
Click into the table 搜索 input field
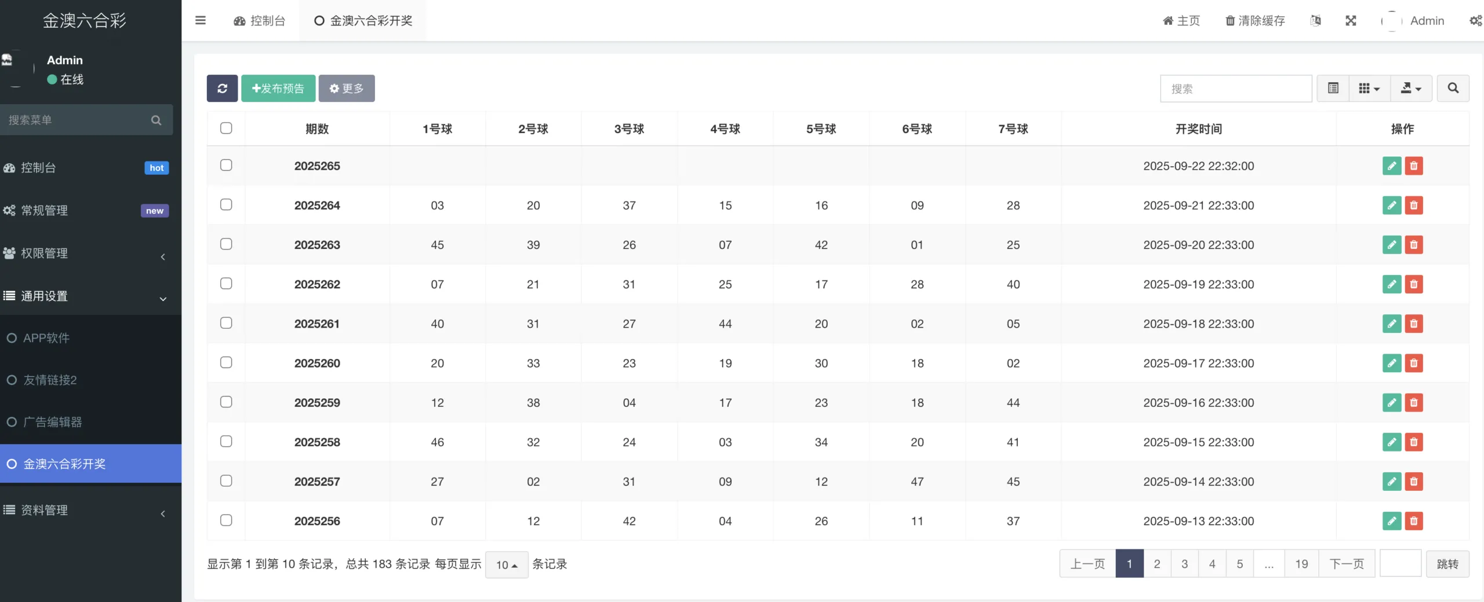click(1236, 89)
